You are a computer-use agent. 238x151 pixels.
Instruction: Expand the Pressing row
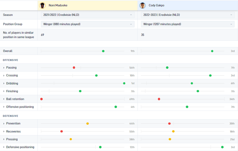pos(4,139)
